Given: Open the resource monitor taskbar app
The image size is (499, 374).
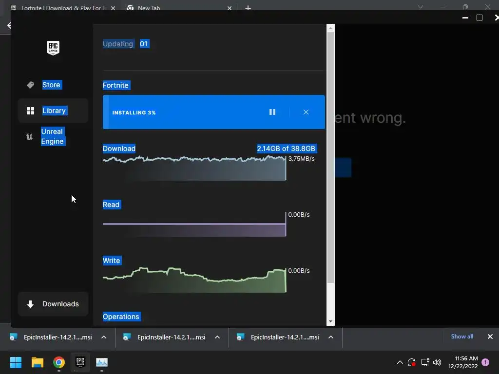Looking at the screenshot, I should click(x=102, y=362).
